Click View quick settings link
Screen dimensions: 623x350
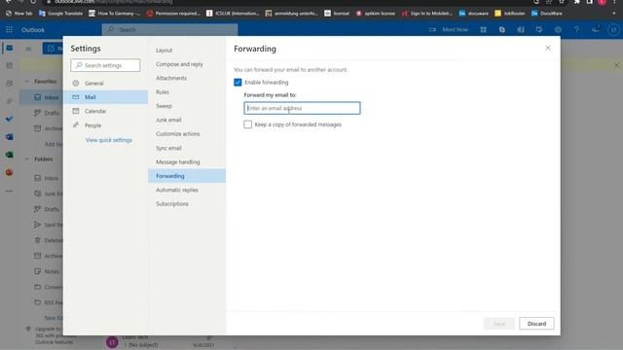(x=108, y=140)
